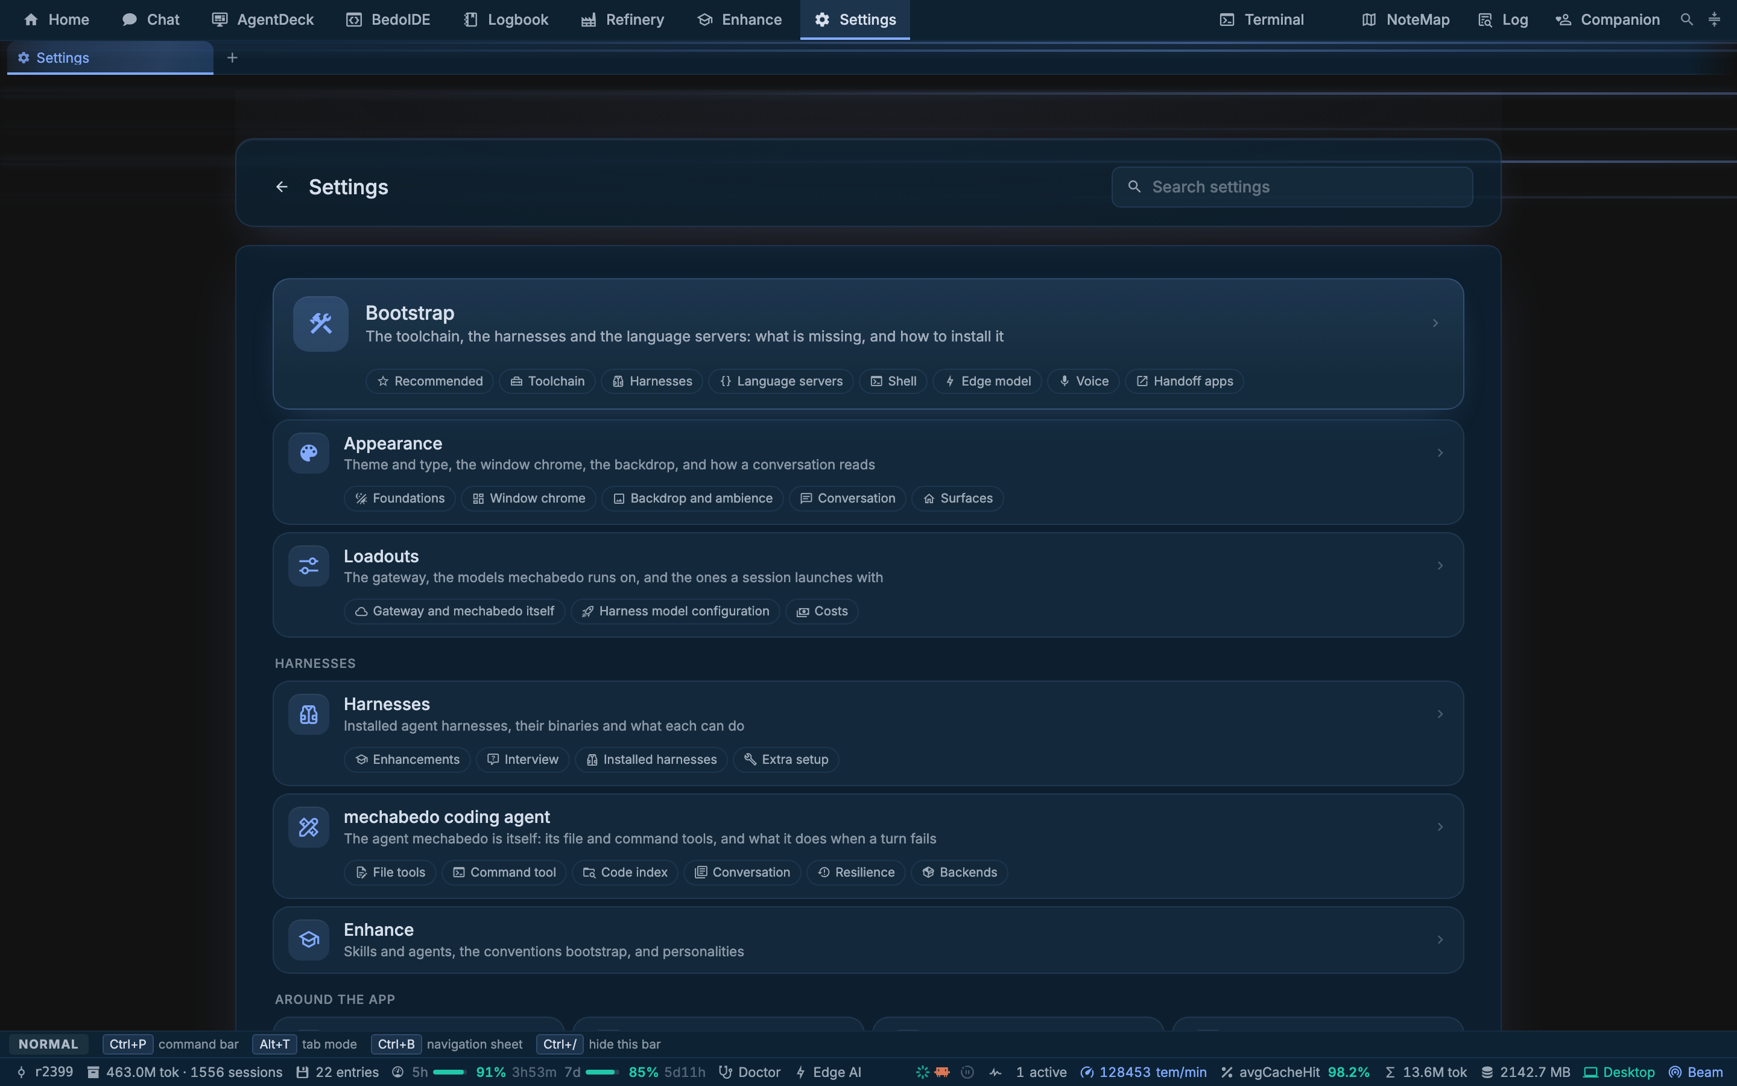
Task: Open the Refinery tab
Action: 622,19
